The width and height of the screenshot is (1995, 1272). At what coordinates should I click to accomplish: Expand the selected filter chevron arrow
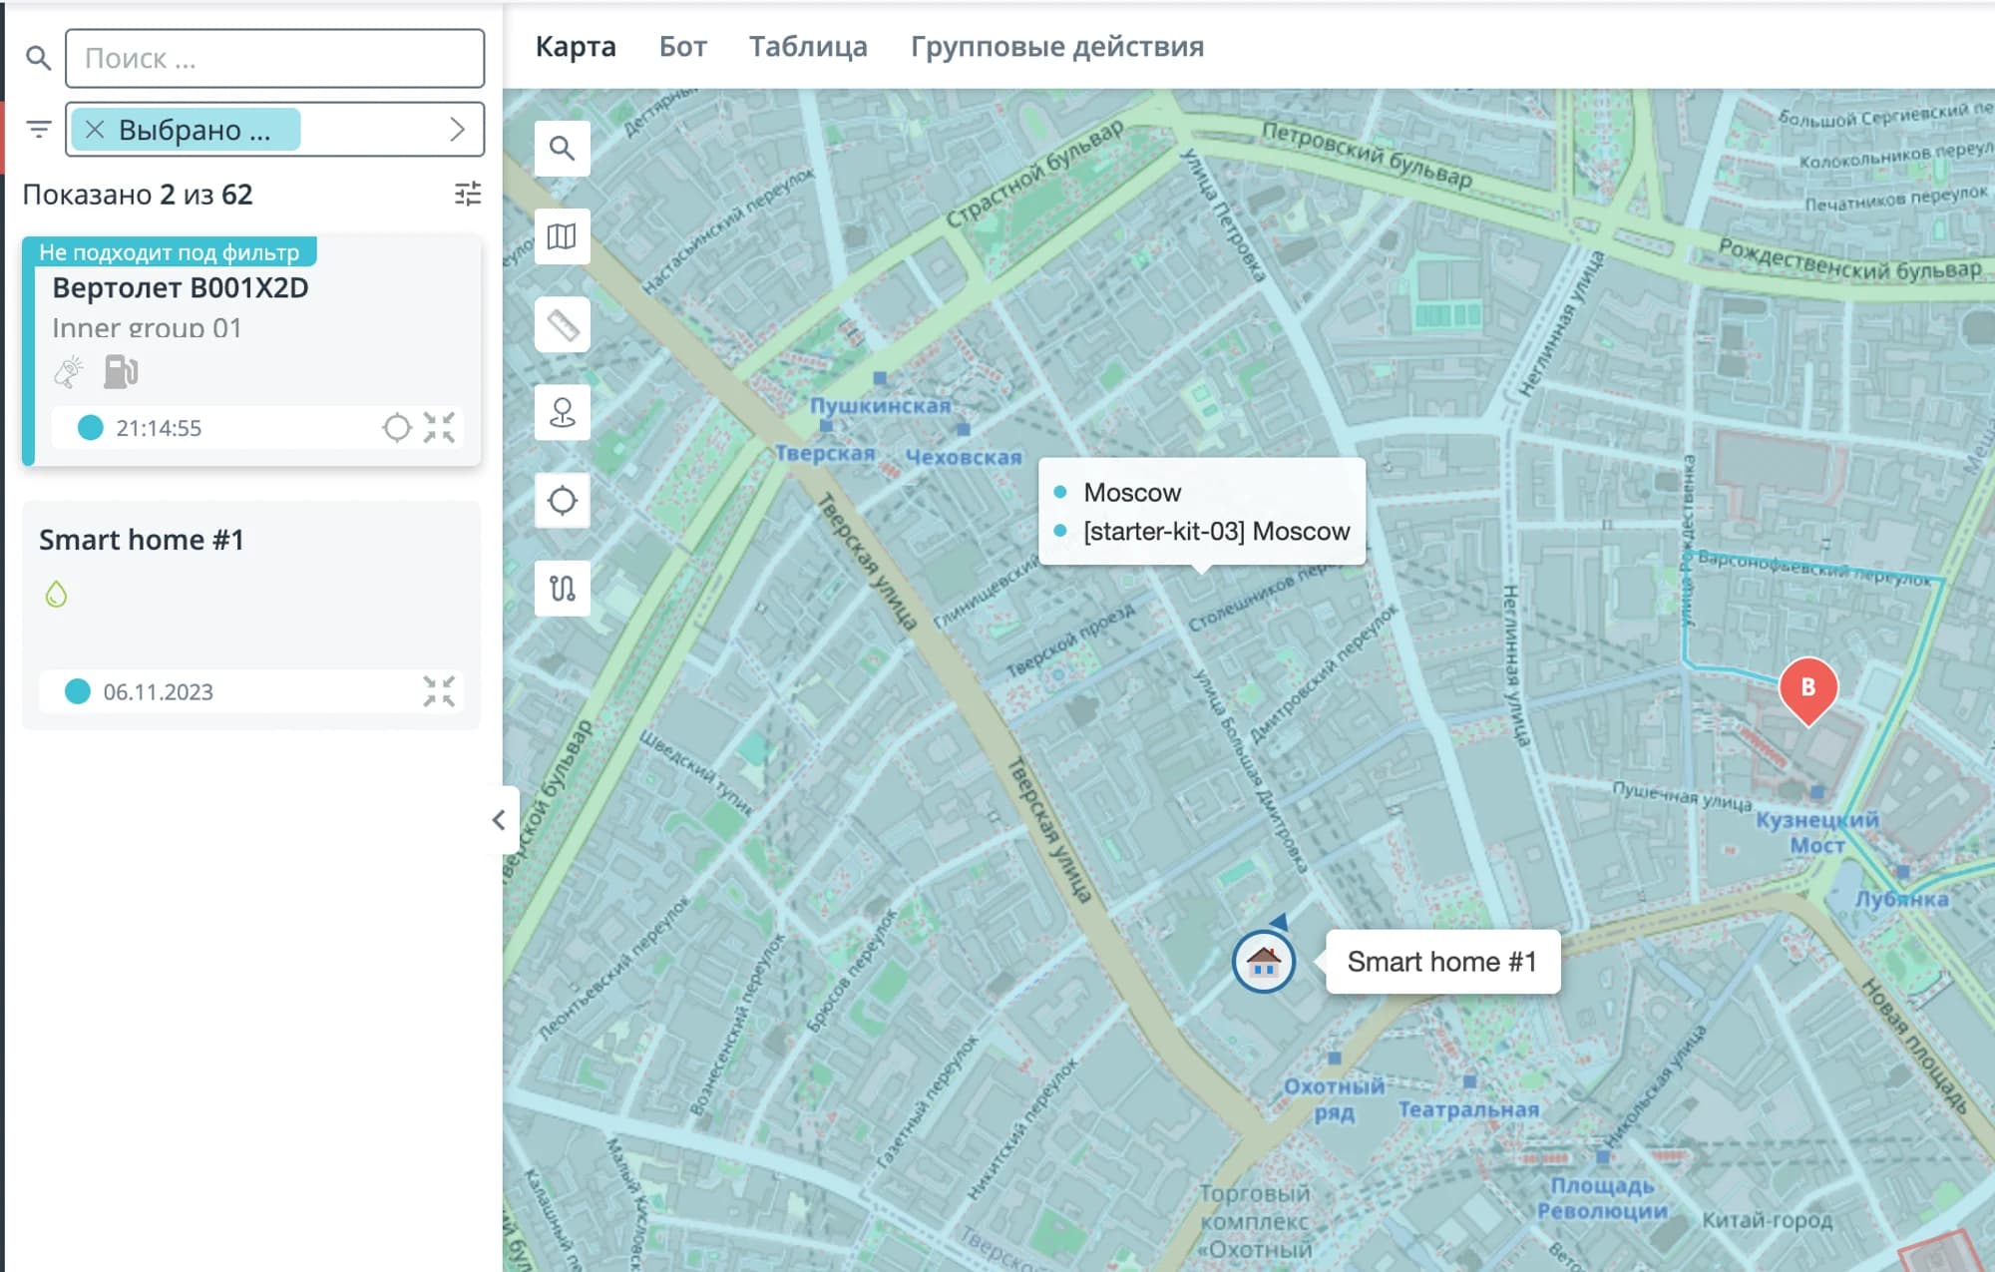pyautogui.click(x=457, y=130)
